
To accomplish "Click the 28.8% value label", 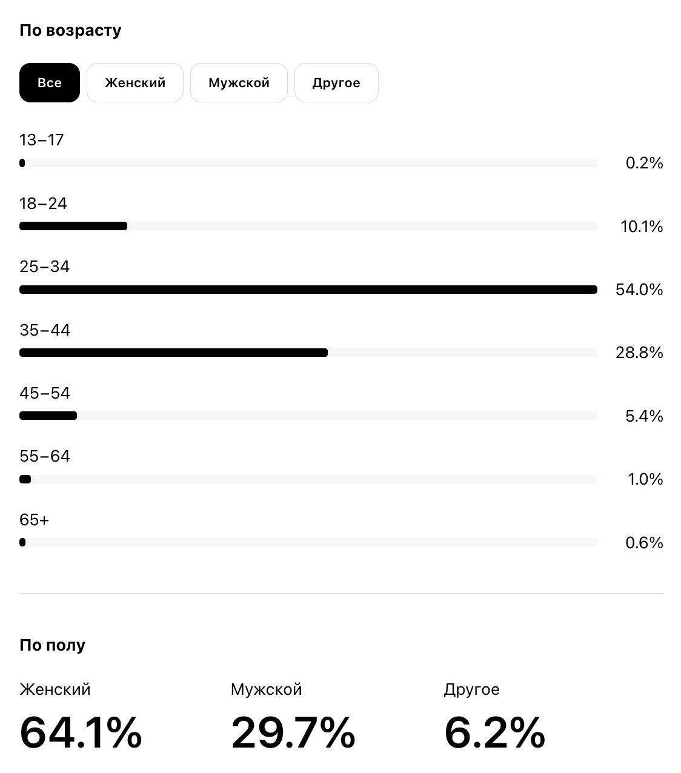I will point(639,353).
